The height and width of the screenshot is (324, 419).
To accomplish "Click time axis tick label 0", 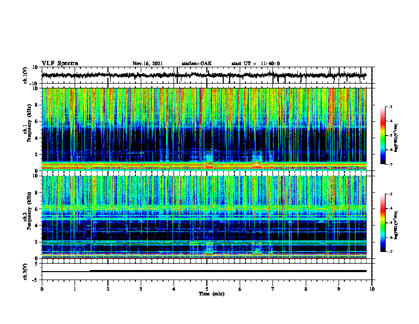I will [42, 289].
